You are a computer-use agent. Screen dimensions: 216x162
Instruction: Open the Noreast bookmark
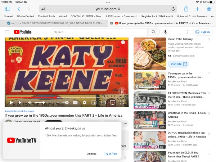[8, 16]
